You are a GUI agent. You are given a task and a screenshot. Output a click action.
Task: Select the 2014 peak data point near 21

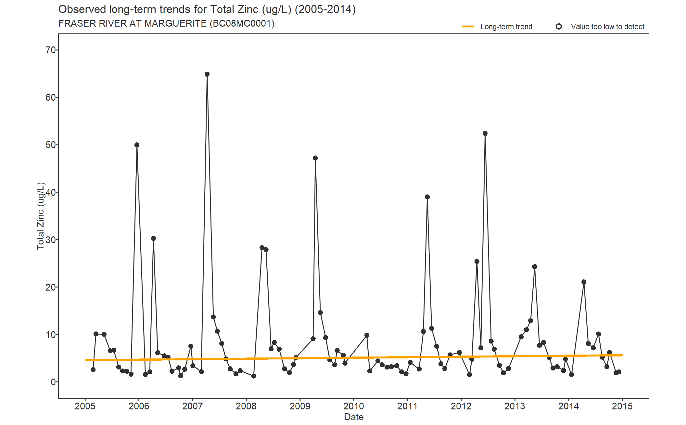coord(584,282)
